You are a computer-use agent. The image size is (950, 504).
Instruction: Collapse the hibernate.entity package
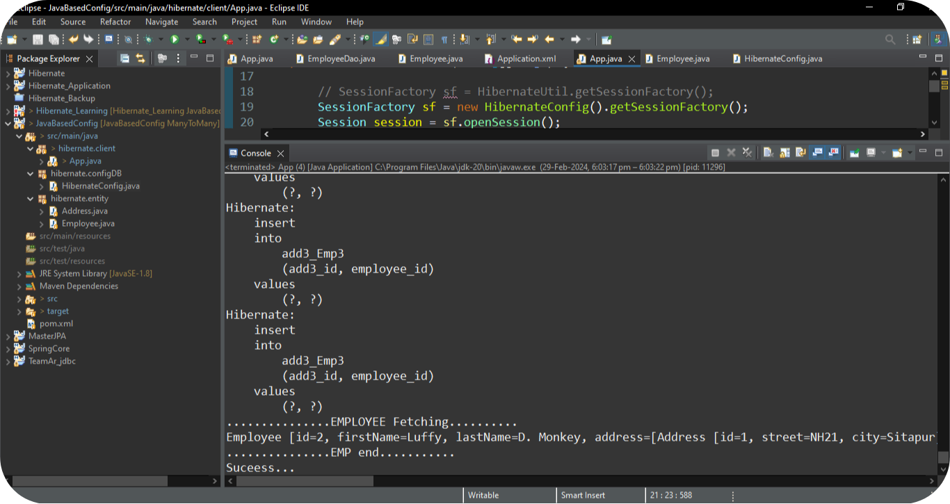tap(31, 199)
